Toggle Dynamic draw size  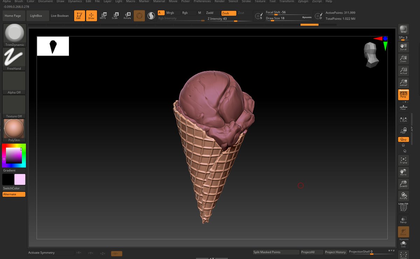pos(307,17)
